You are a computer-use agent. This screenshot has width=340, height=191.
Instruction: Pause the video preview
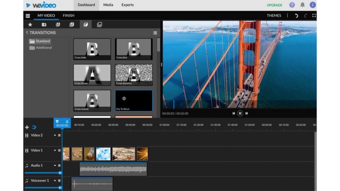tap(240, 113)
